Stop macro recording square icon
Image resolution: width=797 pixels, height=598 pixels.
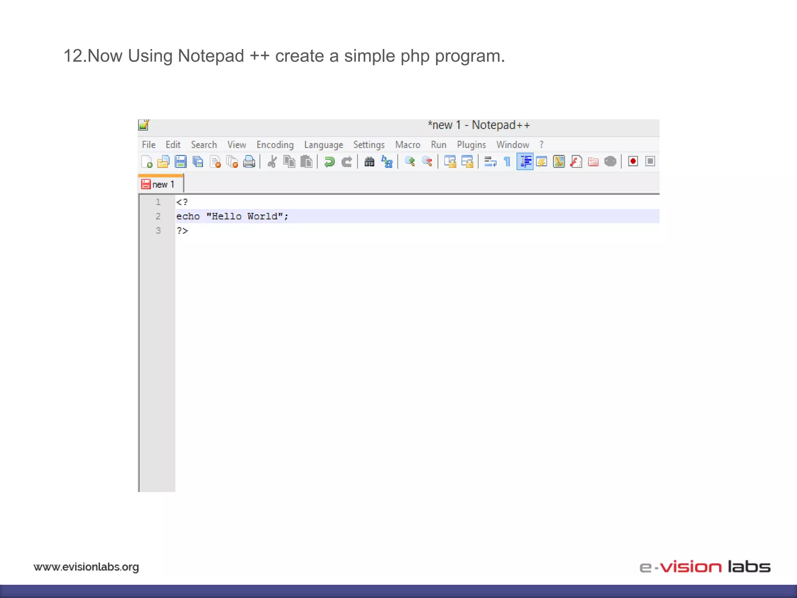point(650,162)
